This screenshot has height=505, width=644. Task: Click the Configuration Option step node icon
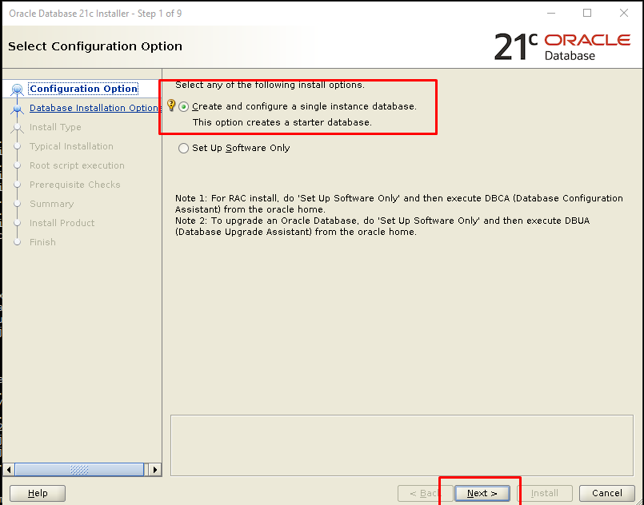[x=18, y=89]
